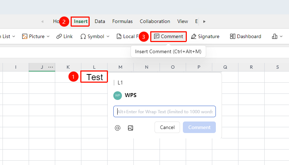Open column J more options dots

(51, 67)
